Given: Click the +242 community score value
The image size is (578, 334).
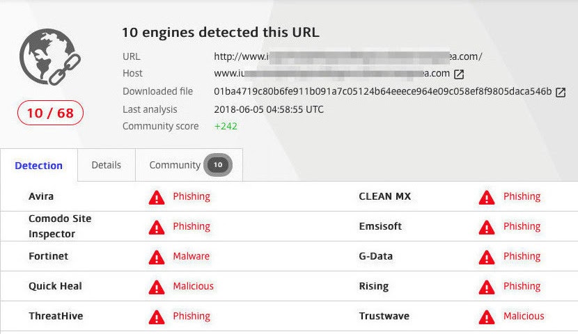Looking at the screenshot, I should pyautogui.click(x=226, y=126).
